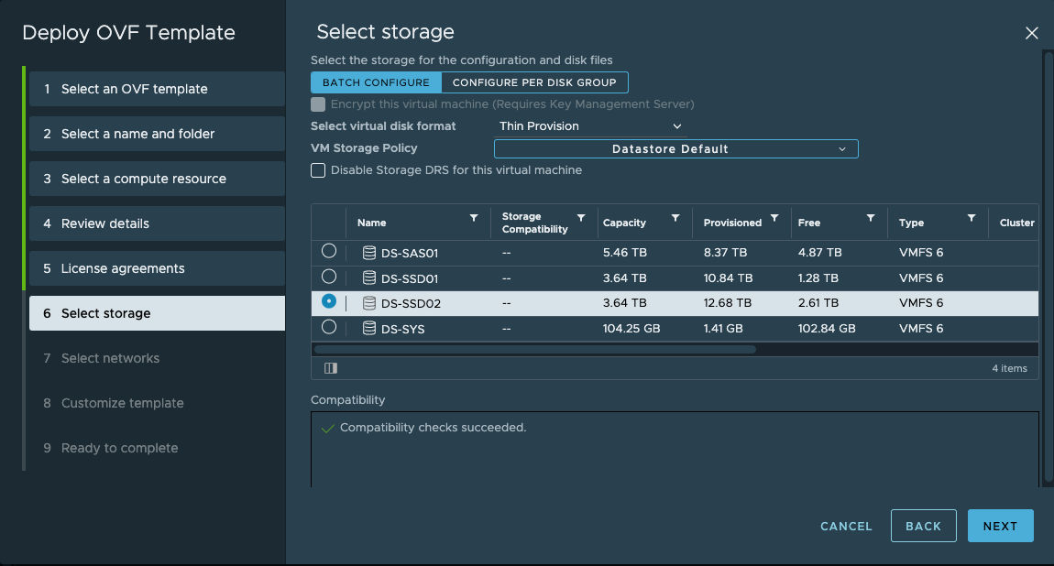Click the 12.68 TB provisioned cell
The height and width of the screenshot is (566, 1054).
[x=728, y=303]
